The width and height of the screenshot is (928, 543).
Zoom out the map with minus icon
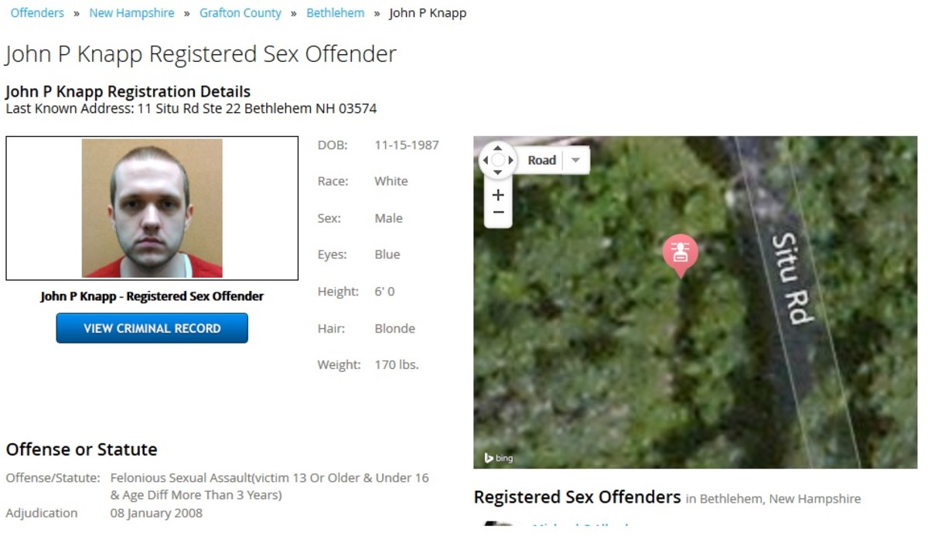498,213
